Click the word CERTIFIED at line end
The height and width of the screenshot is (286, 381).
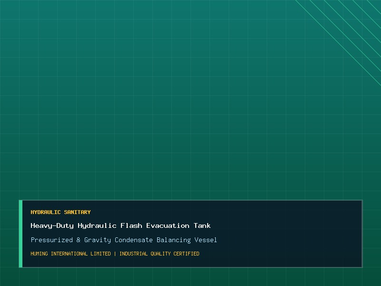coord(186,254)
